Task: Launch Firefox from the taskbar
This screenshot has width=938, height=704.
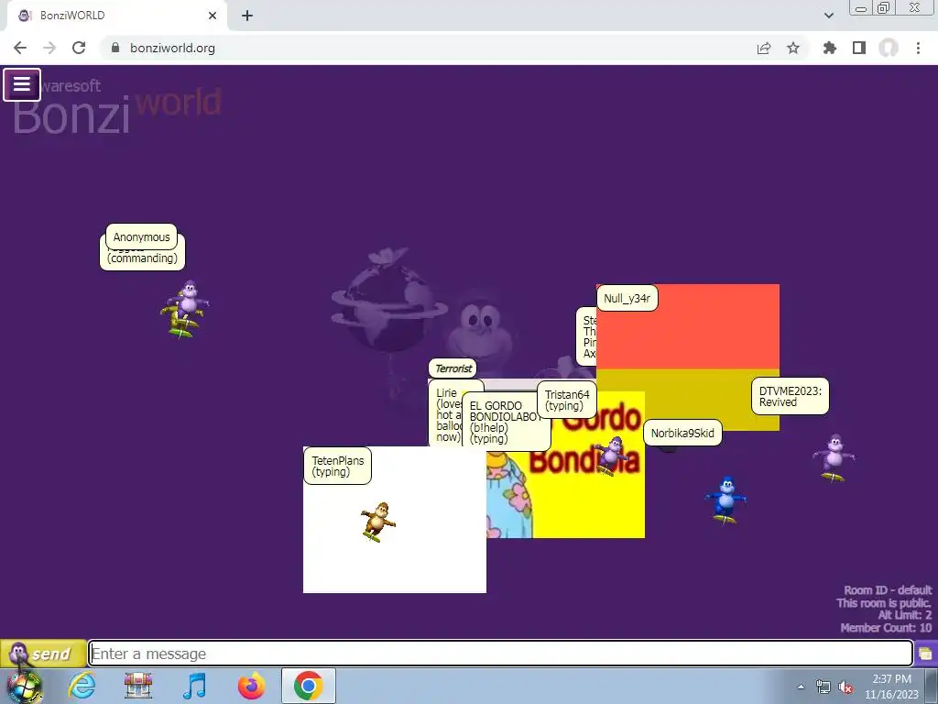Action: (251, 686)
